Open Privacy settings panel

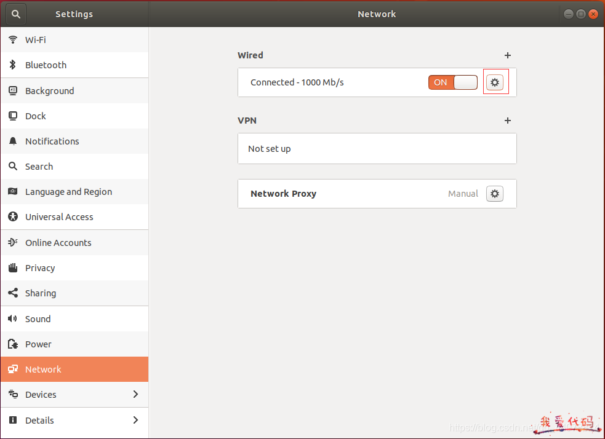(x=74, y=268)
